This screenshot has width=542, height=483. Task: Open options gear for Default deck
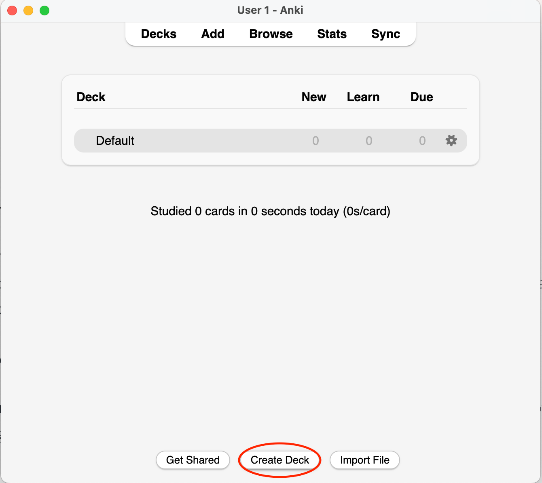451,140
